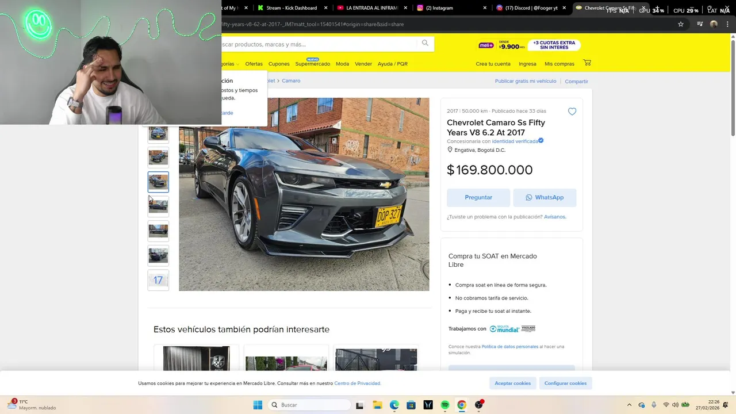Close the Kick Dashboard browser tab
Image resolution: width=736 pixels, height=414 pixels.
pos(326,8)
